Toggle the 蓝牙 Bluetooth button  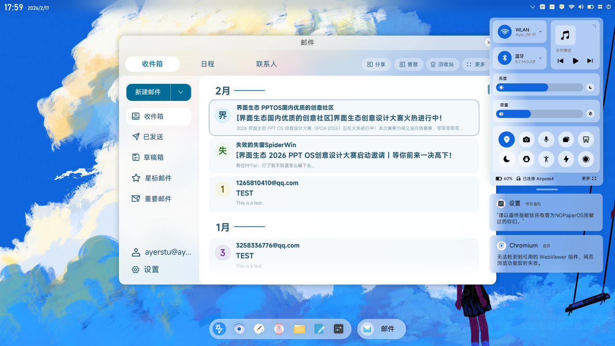(505, 58)
